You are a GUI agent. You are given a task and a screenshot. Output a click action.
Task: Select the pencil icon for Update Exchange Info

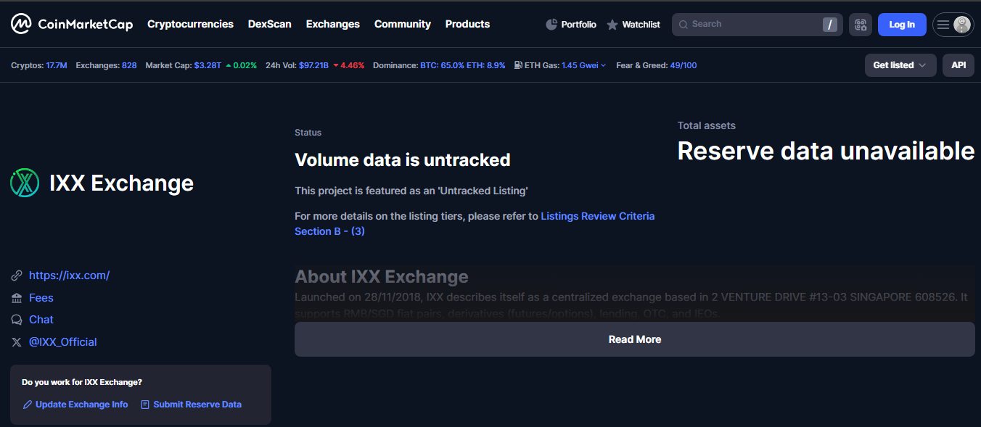click(28, 405)
